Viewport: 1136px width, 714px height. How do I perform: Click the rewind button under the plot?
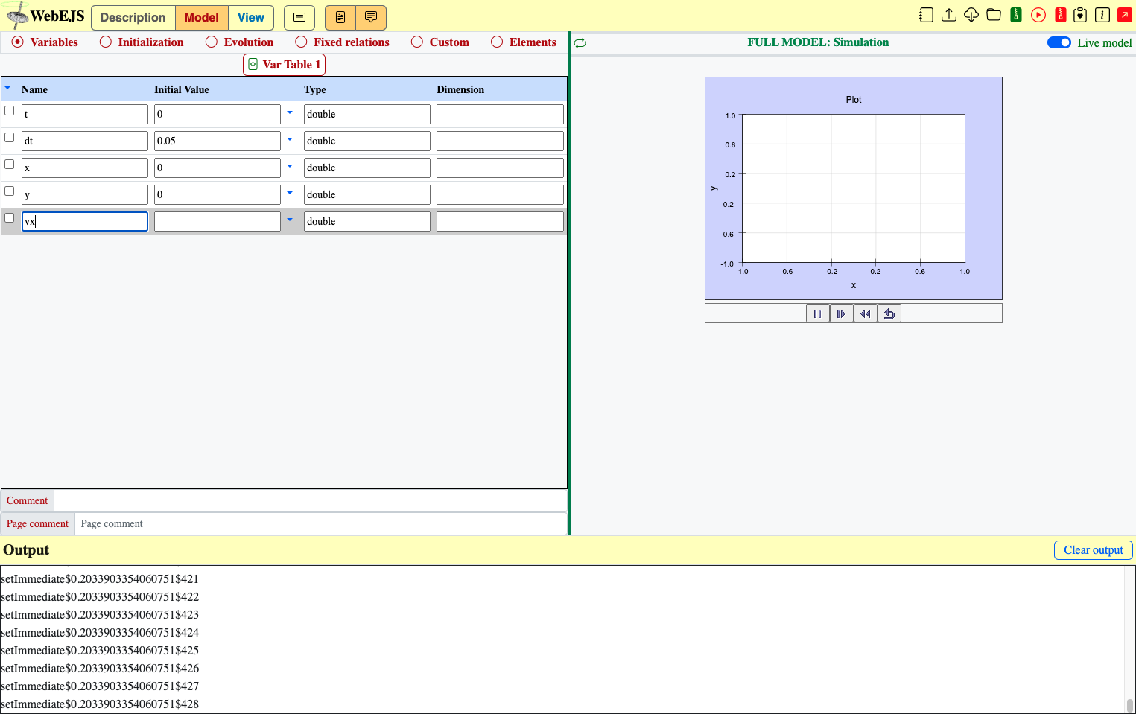tap(866, 313)
